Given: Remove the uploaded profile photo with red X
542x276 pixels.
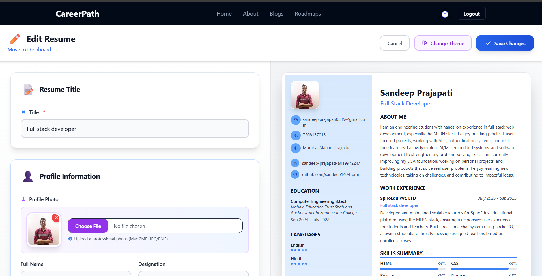Looking at the screenshot, I should tap(56, 218).
